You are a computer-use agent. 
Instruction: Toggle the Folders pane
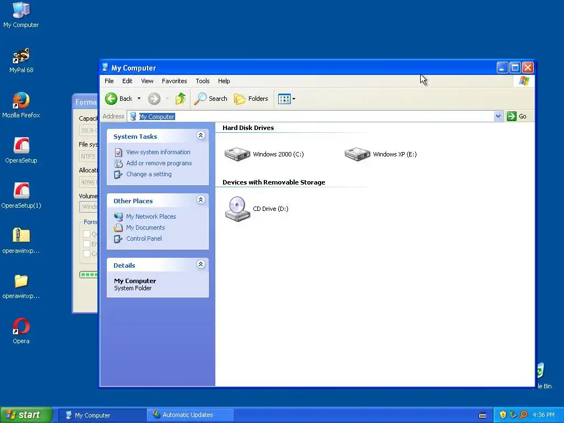(251, 99)
